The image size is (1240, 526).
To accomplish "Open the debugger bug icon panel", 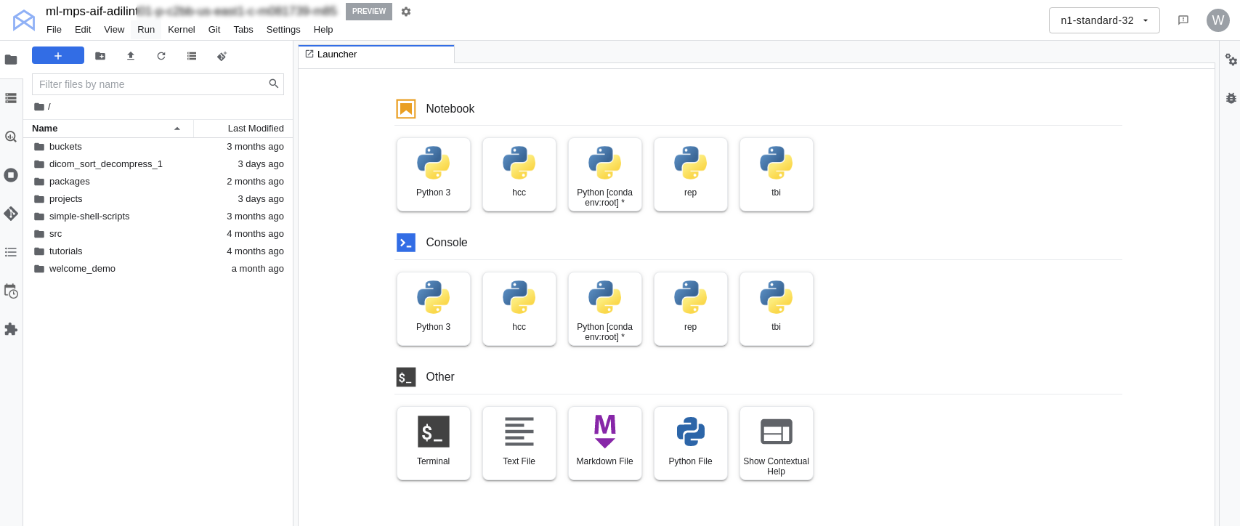I will (x=1231, y=98).
